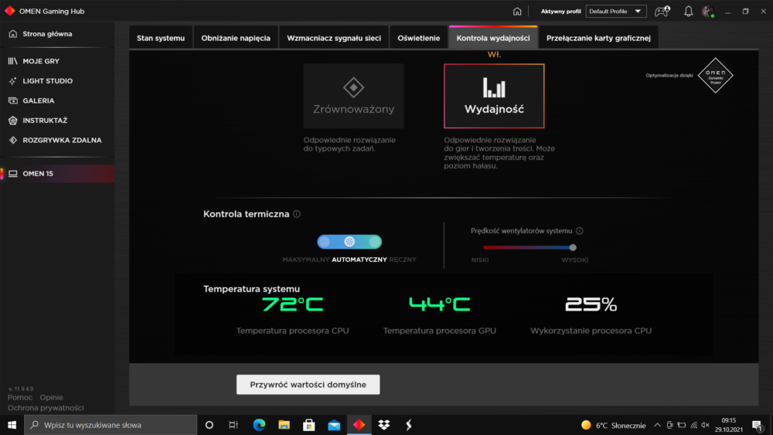The width and height of the screenshot is (773, 435).
Task: Click info icon beside Prędkość wentylatorów systemu
Action: (x=580, y=230)
